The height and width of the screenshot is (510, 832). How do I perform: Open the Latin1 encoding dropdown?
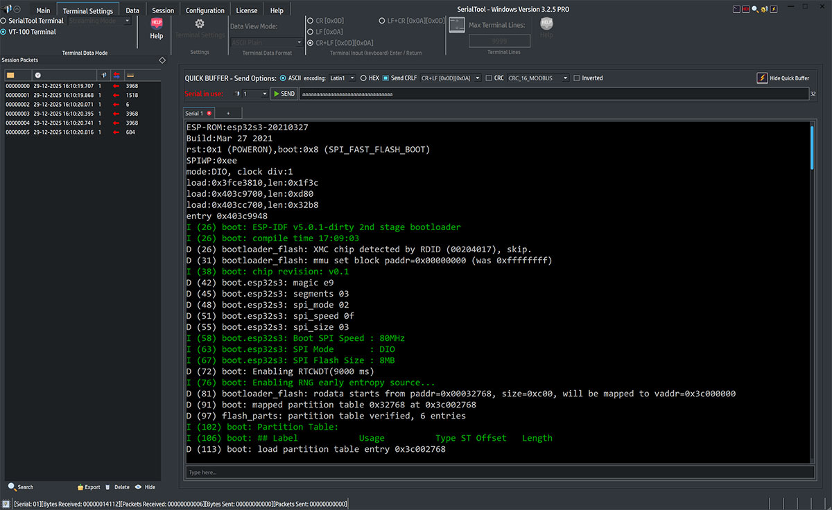tap(343, 78)
